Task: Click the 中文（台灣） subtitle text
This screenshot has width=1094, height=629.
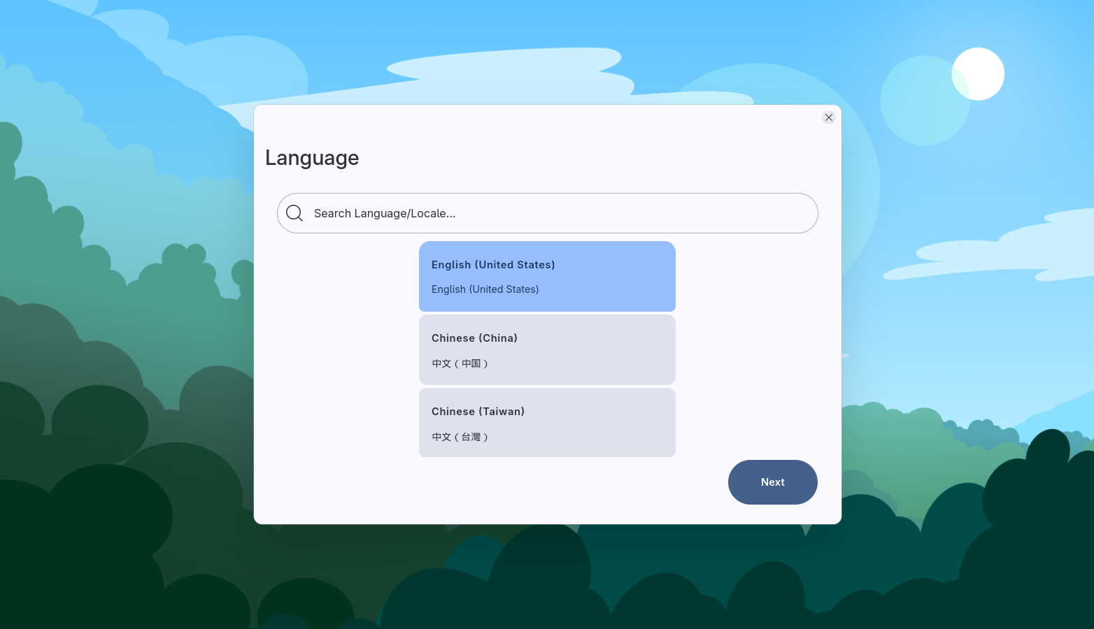Action: (460, 436)
